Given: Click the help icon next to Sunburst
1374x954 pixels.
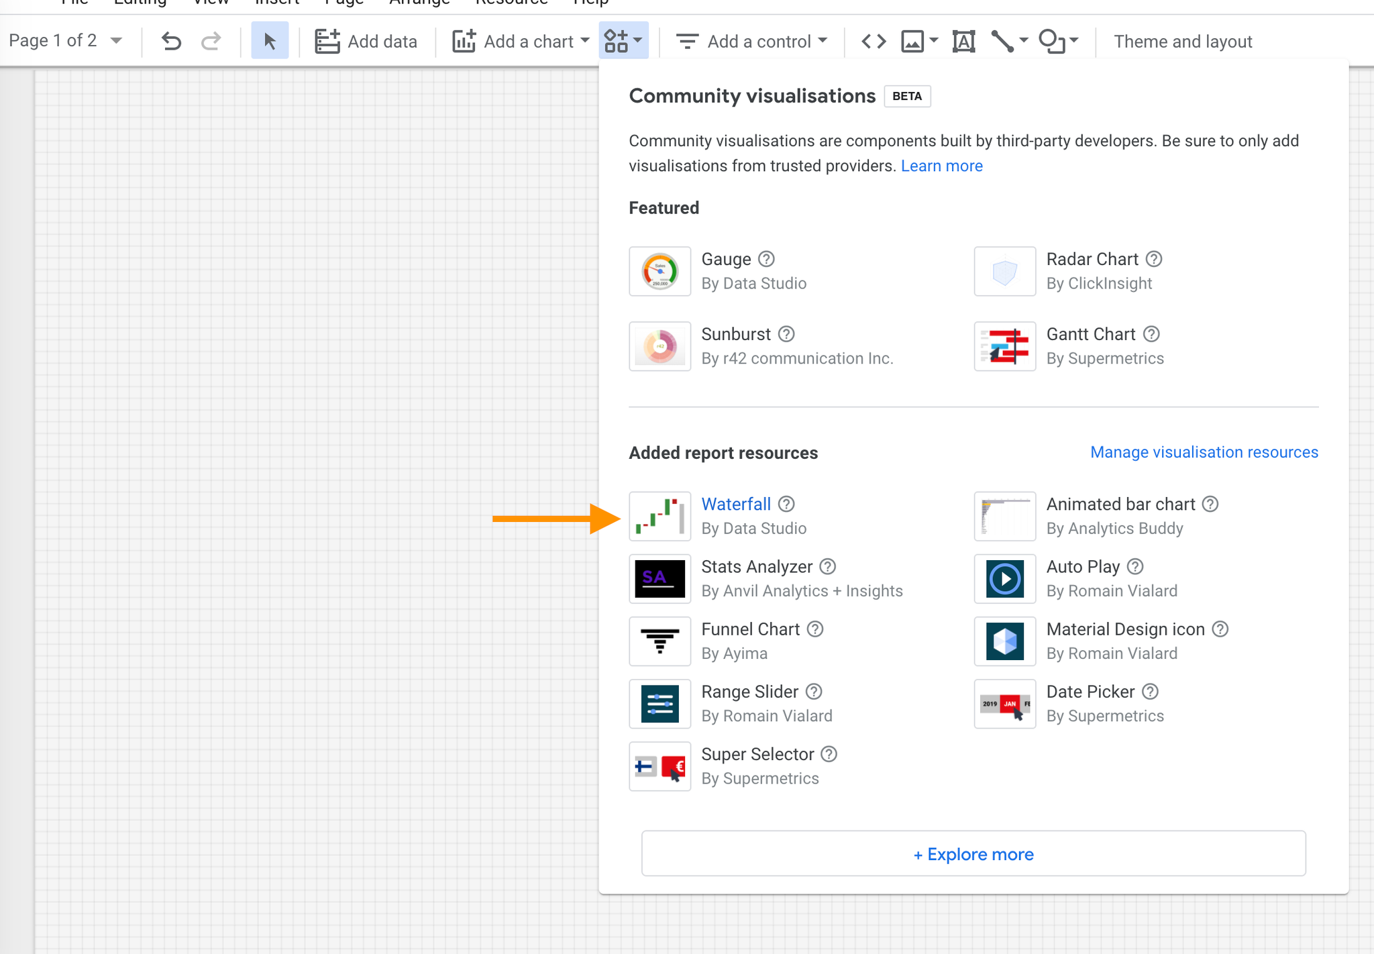Looking at the screenshot, I should pyautogui.click(x=786, y=334).
